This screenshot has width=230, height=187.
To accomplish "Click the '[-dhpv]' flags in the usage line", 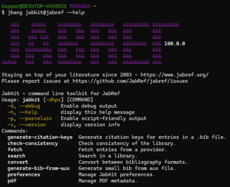I will (x=53, y=100).
